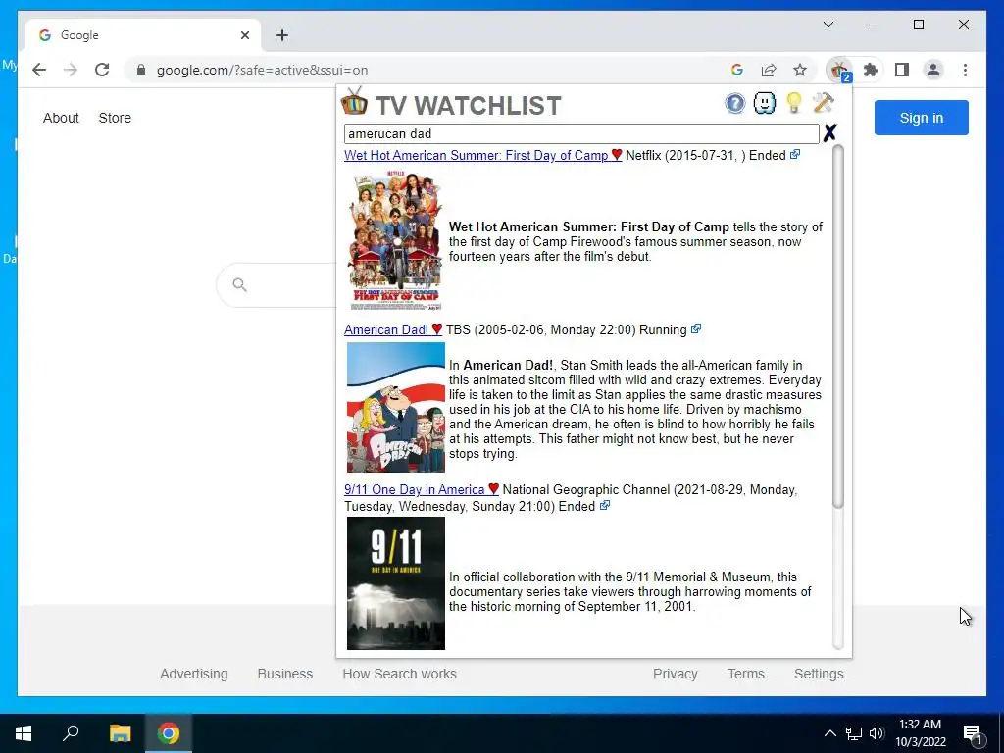Open Store link on Google page
1004x753 pixels.
(x=115, y=118)
